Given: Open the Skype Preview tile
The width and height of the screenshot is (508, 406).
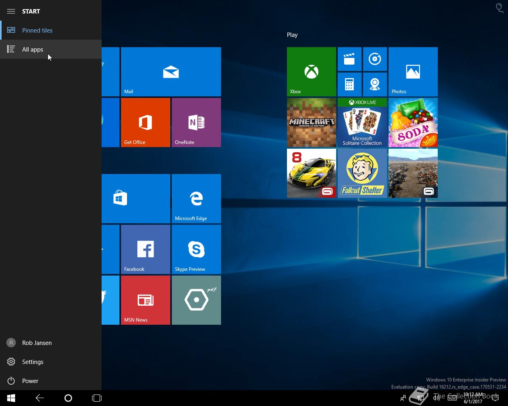Looking at the screenshot, I should click(196, 249).
